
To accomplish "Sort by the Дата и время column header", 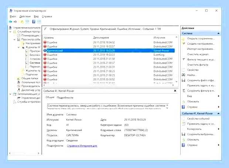I will pos(101,38).
